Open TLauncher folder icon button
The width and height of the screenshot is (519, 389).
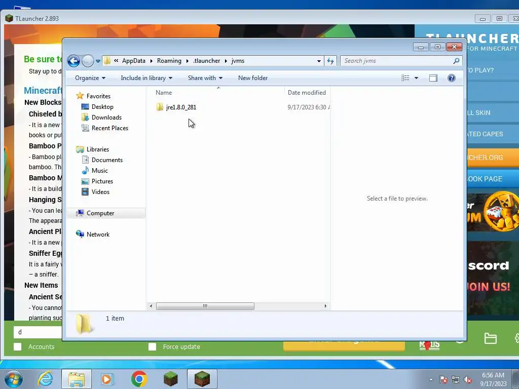coord(490,339)
